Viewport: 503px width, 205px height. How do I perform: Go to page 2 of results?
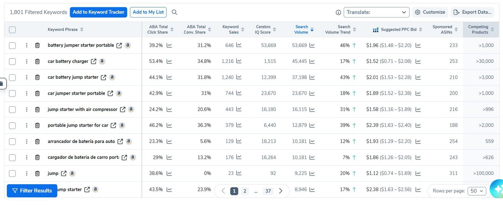[x=245, y=191]
